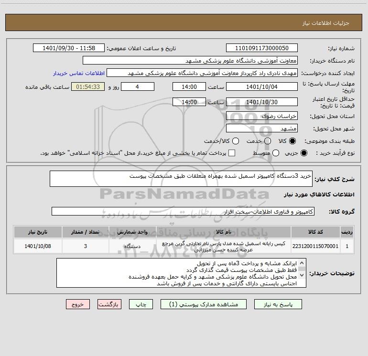This screenshot has height=356, width=368.
Task: Open اطلاعات تماس خریدار link
Action: 79,73
